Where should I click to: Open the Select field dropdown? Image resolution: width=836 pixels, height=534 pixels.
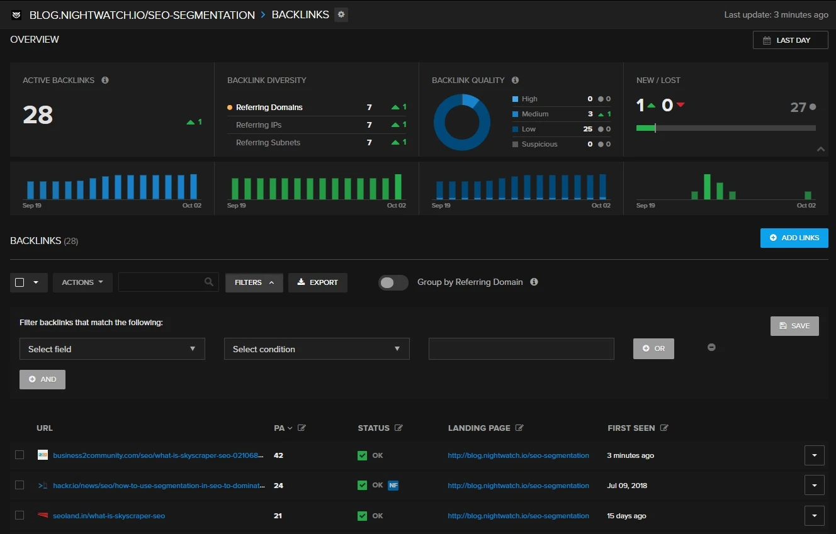[x=112, y=349]
